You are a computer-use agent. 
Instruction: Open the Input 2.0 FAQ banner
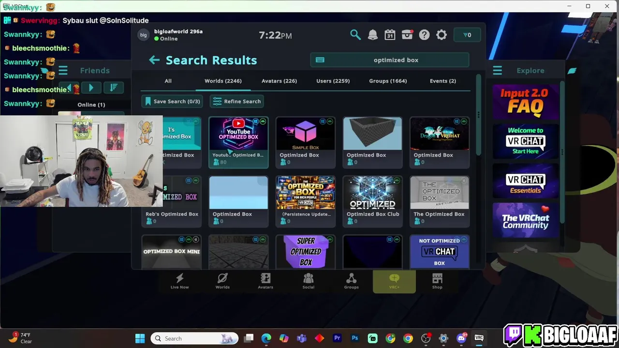[x=526, y=101]
